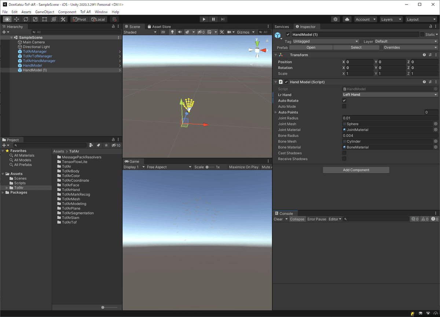Disable the Hand Model script checkbox
440x317 pixels.
[x=286, y=82]
